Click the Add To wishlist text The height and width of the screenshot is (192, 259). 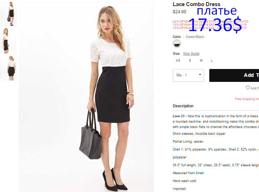[255, 88]
